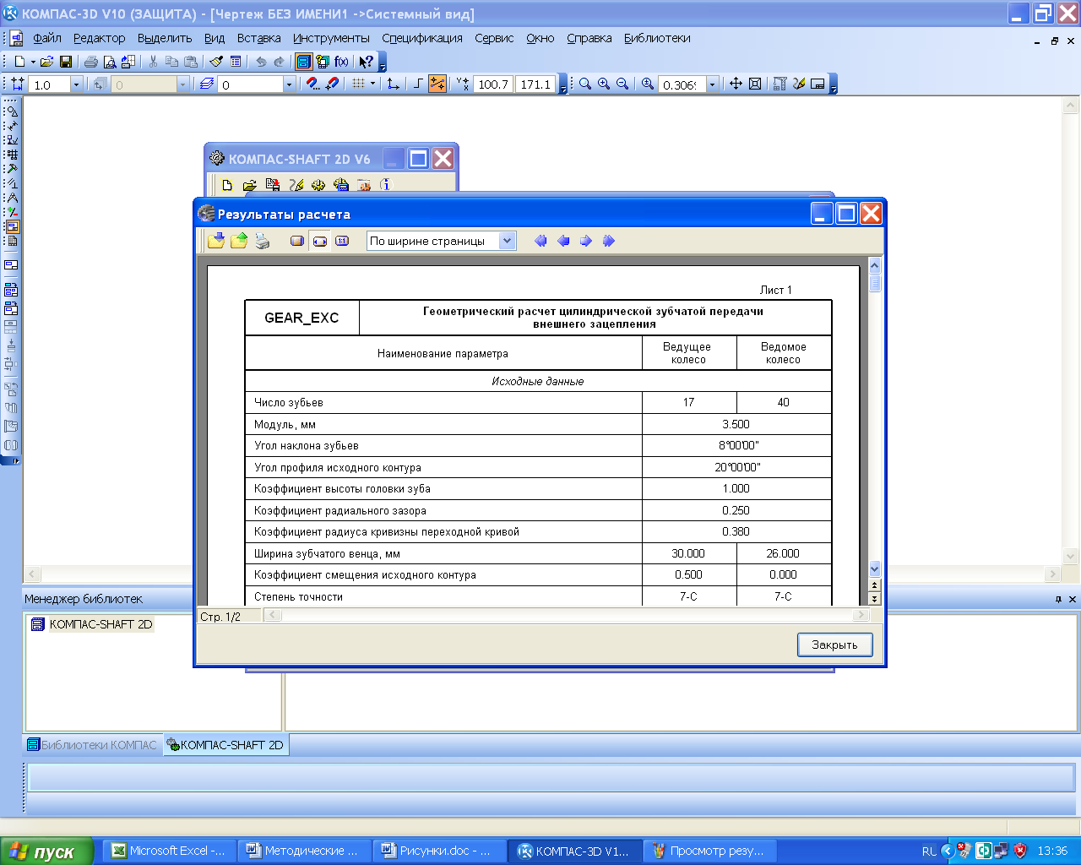This screenshot has width=1081, height=865.
Task: Create a new document in main toolbar
Action: pyautogui.click(x=19, y=62)
